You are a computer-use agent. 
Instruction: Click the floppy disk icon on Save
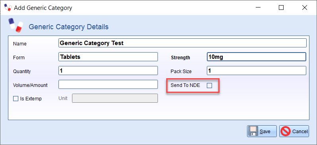pyautogui.click(x=253, y=131)
